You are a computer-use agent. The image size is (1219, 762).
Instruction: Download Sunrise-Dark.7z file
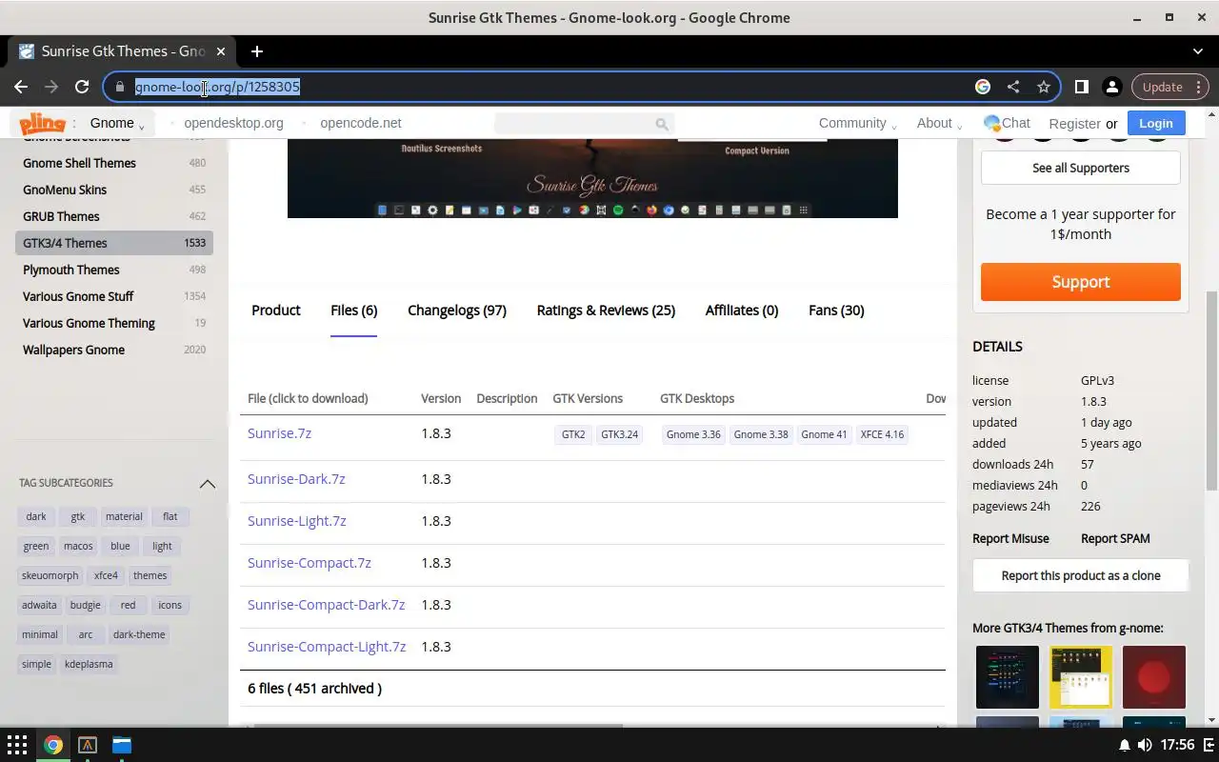pyautogui.click(x=296, y=479)
